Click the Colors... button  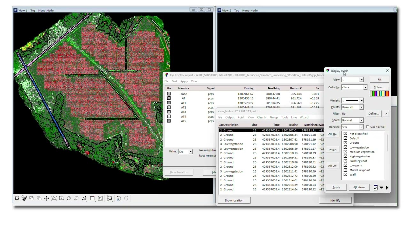[379, 87]
